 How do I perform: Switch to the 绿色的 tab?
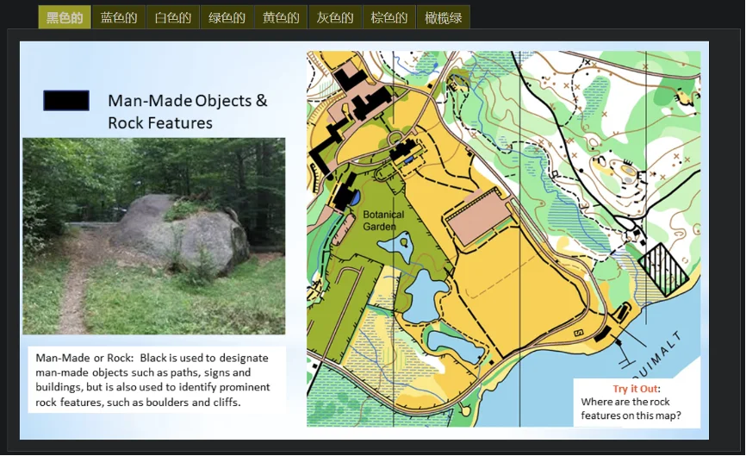(x=227, y=17)
